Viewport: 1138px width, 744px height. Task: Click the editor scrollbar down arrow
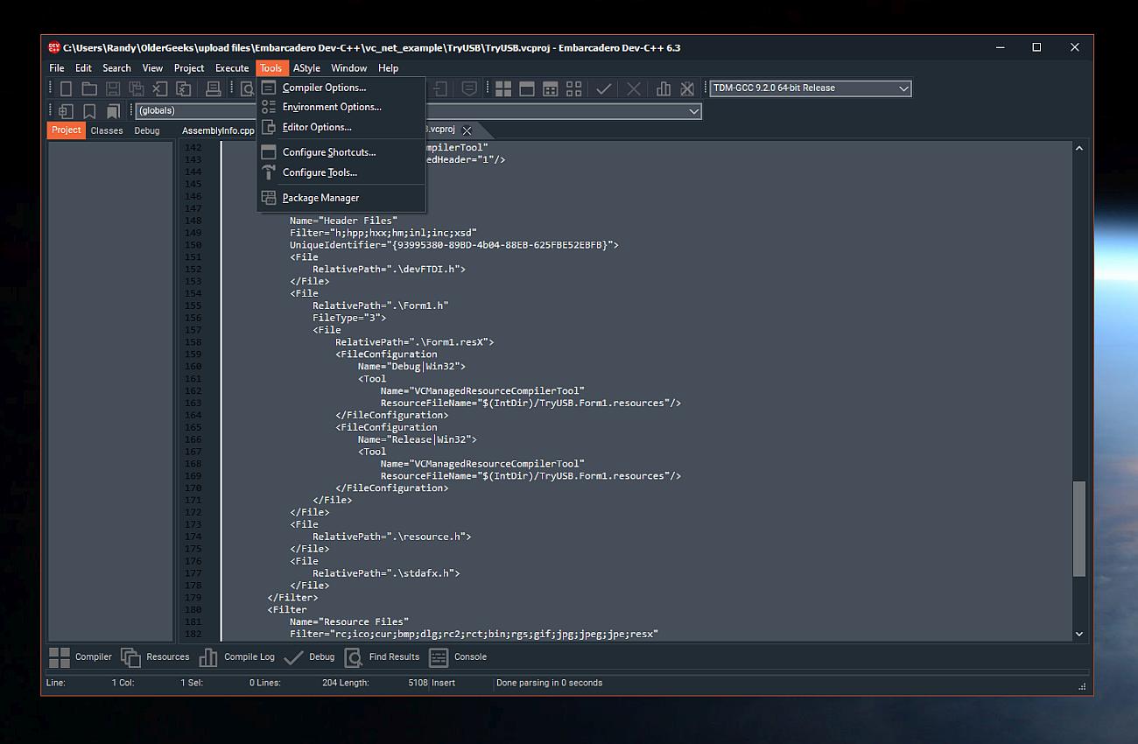click(1078, 634)
